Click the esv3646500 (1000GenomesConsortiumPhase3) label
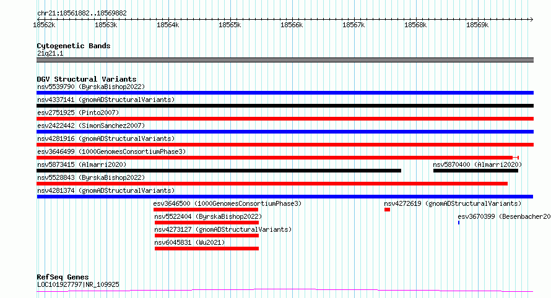 (227, 203)
